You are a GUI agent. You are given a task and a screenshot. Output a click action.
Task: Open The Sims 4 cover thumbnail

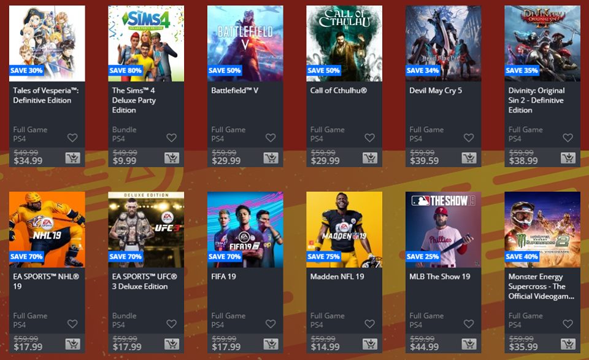point(146,43)
